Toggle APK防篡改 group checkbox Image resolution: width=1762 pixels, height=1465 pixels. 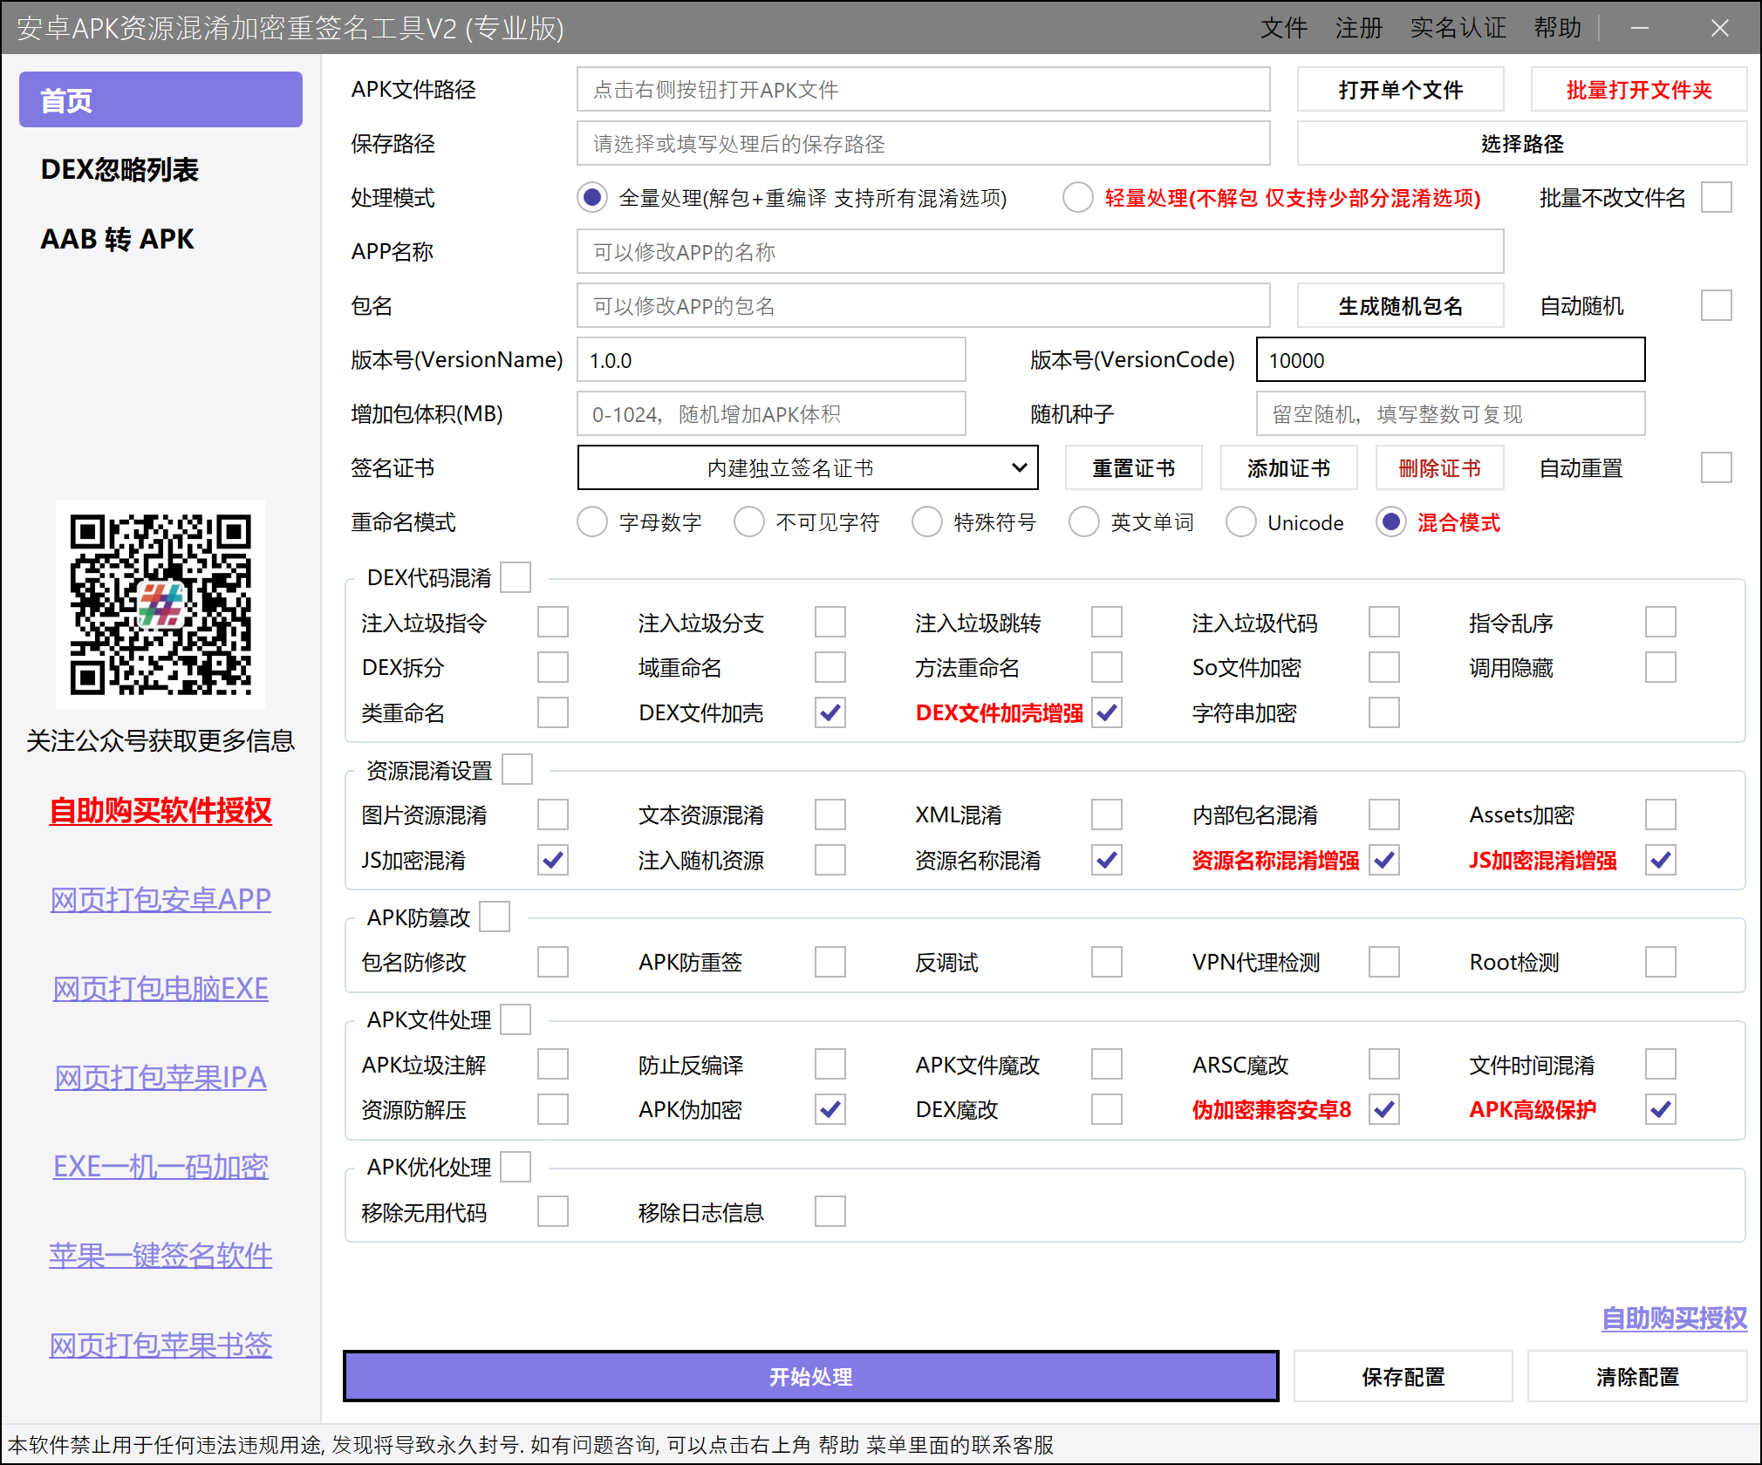point(495,917)
